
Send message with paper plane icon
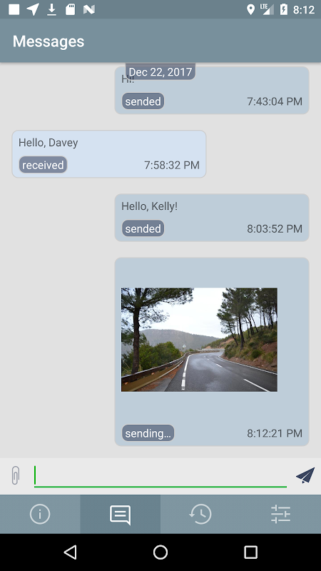(305, 475)
